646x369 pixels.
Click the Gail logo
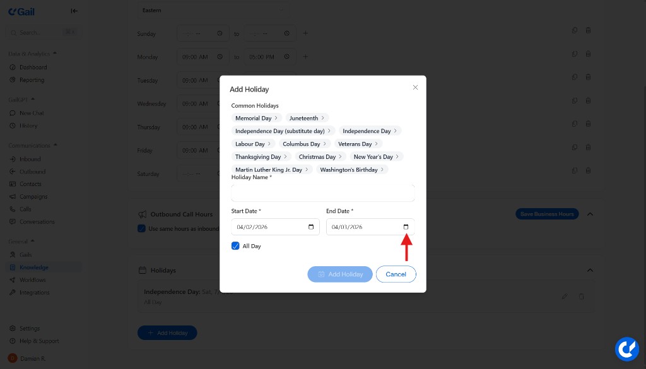(x=21, y=11)
